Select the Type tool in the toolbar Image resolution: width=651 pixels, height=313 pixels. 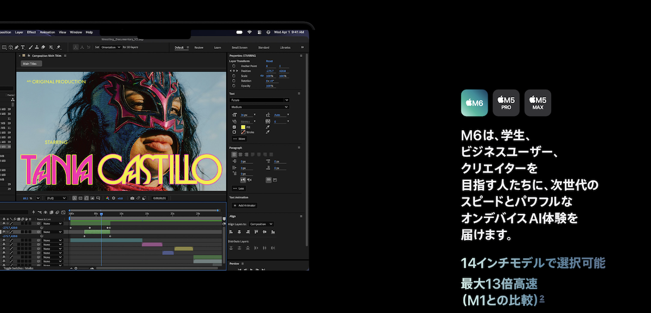pos(23,47)
